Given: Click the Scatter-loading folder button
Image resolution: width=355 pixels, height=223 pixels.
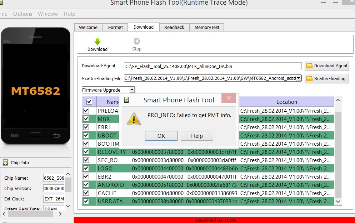Looking at the screenshot, I should [x=326, y=79].
